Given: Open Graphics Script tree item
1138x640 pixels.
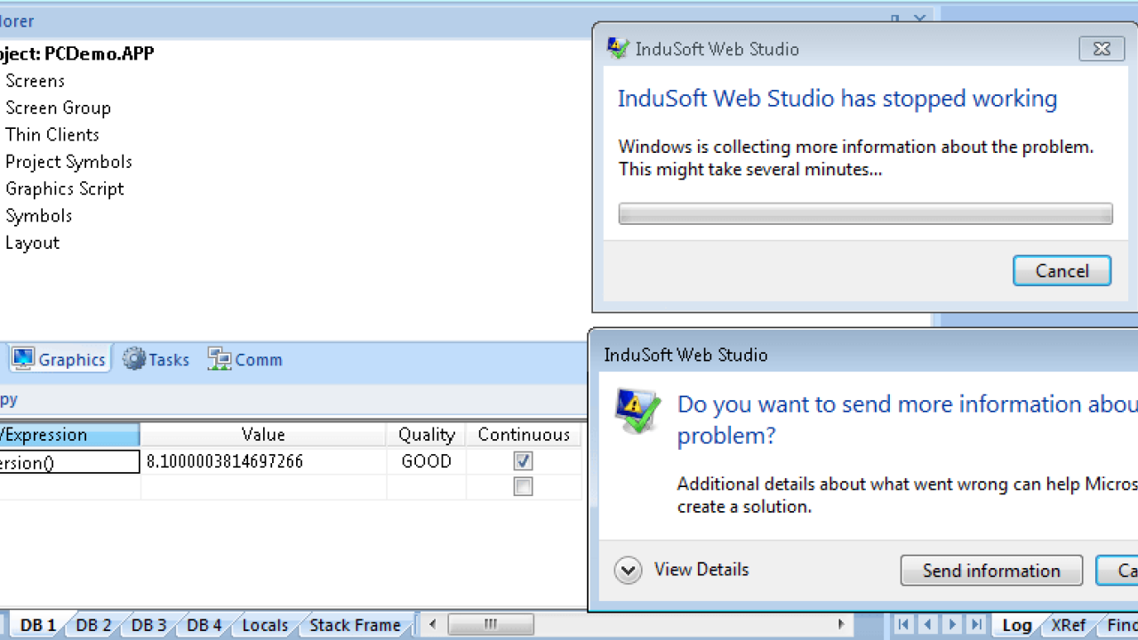Looking at the screenshot, I should tap(64, 188).
